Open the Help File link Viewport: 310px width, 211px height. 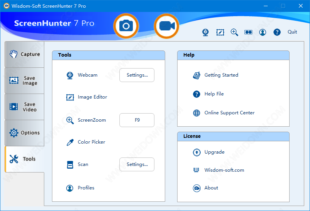(x=214, y=94)
